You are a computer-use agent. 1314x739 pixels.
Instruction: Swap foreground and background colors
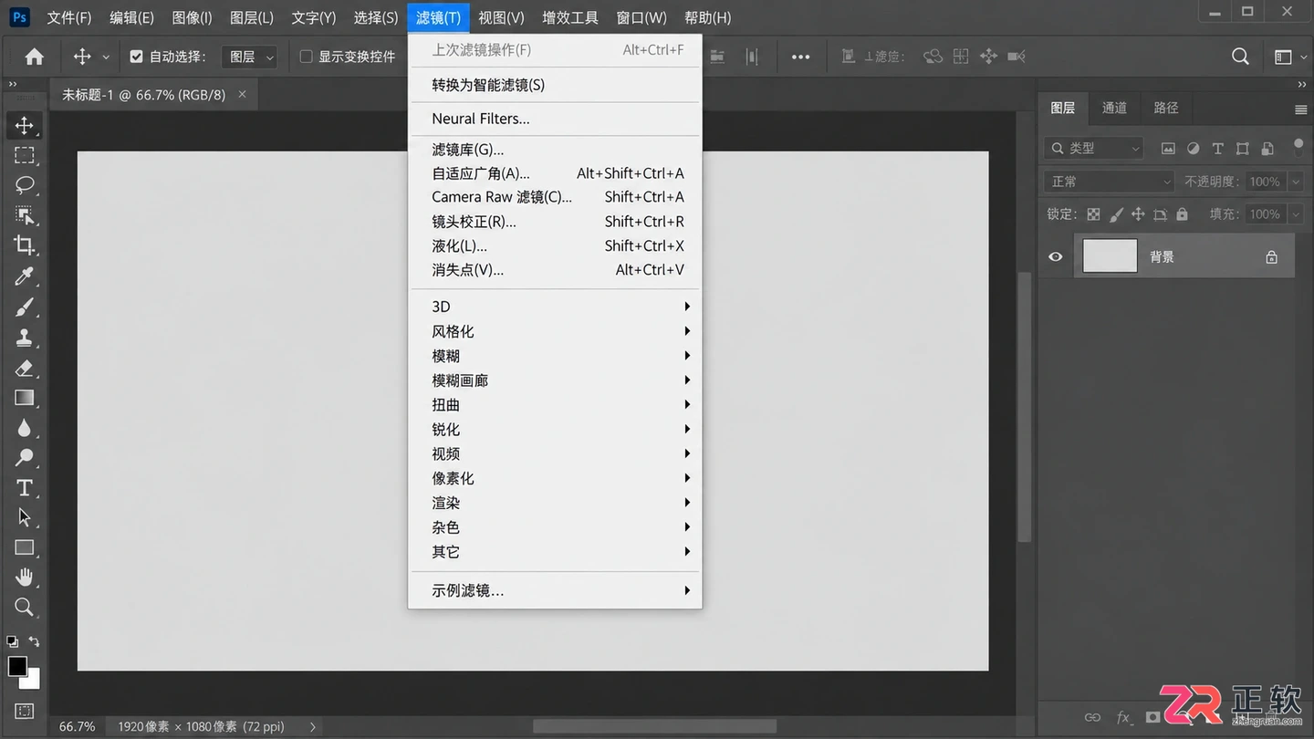(x=34, y=642)
